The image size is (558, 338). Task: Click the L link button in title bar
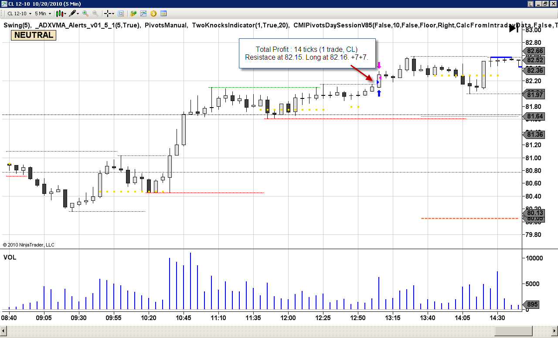(x=531, y=3)
